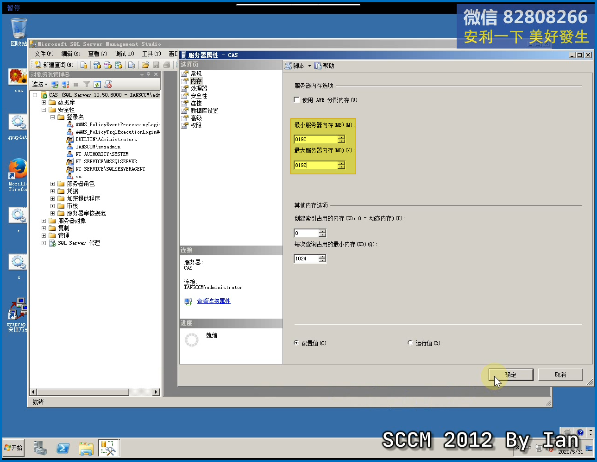Click the SSMS taskbar button icon
This screenshot has width=597, height=462.
tap(108, 448)
